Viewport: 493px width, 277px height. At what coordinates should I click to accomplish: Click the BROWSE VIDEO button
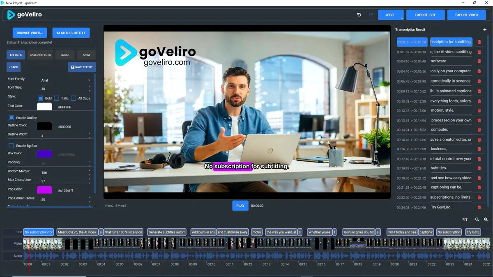pyautogui.click(x=30, y=33)
